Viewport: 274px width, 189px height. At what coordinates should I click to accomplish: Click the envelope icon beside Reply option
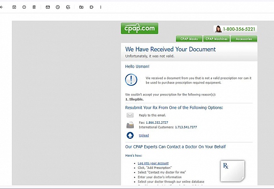130,115
